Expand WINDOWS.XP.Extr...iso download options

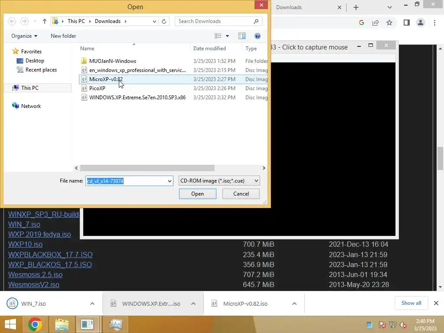click(x=193, y=304)
